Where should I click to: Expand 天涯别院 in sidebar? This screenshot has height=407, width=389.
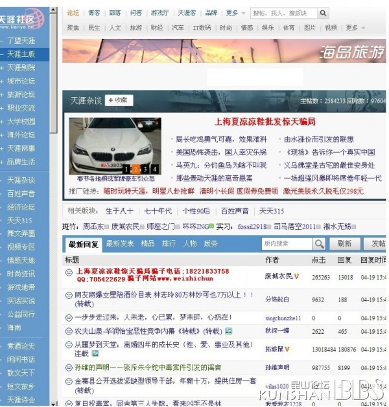click(x=2, y=68)
